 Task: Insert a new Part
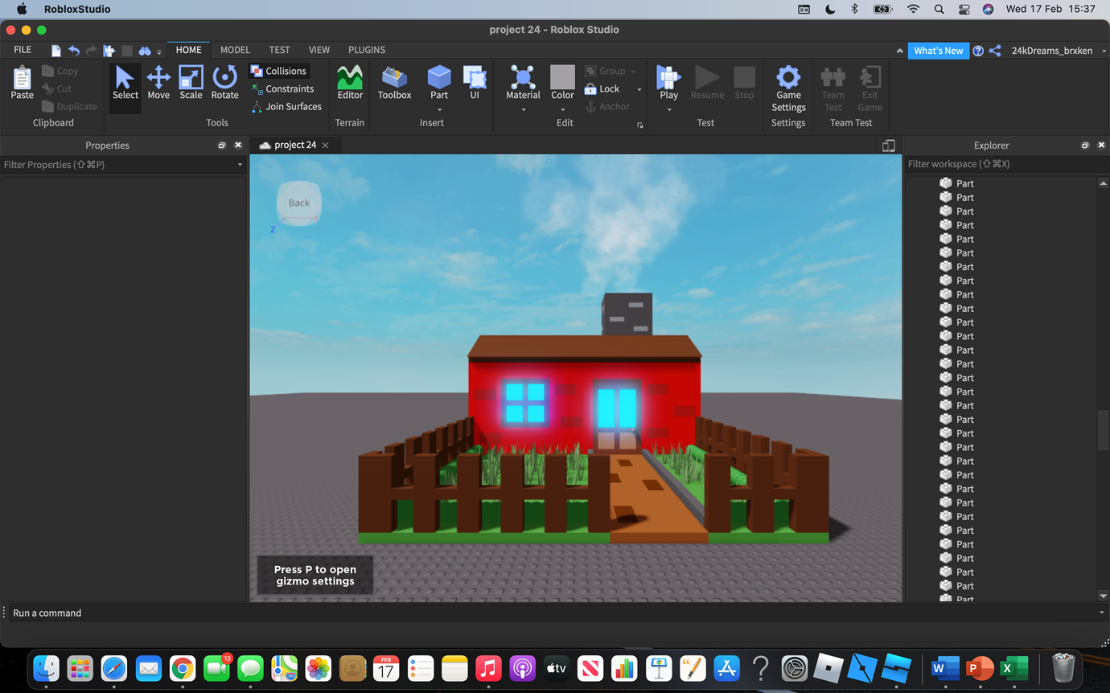pyautogui.click(x=439, y=80)
